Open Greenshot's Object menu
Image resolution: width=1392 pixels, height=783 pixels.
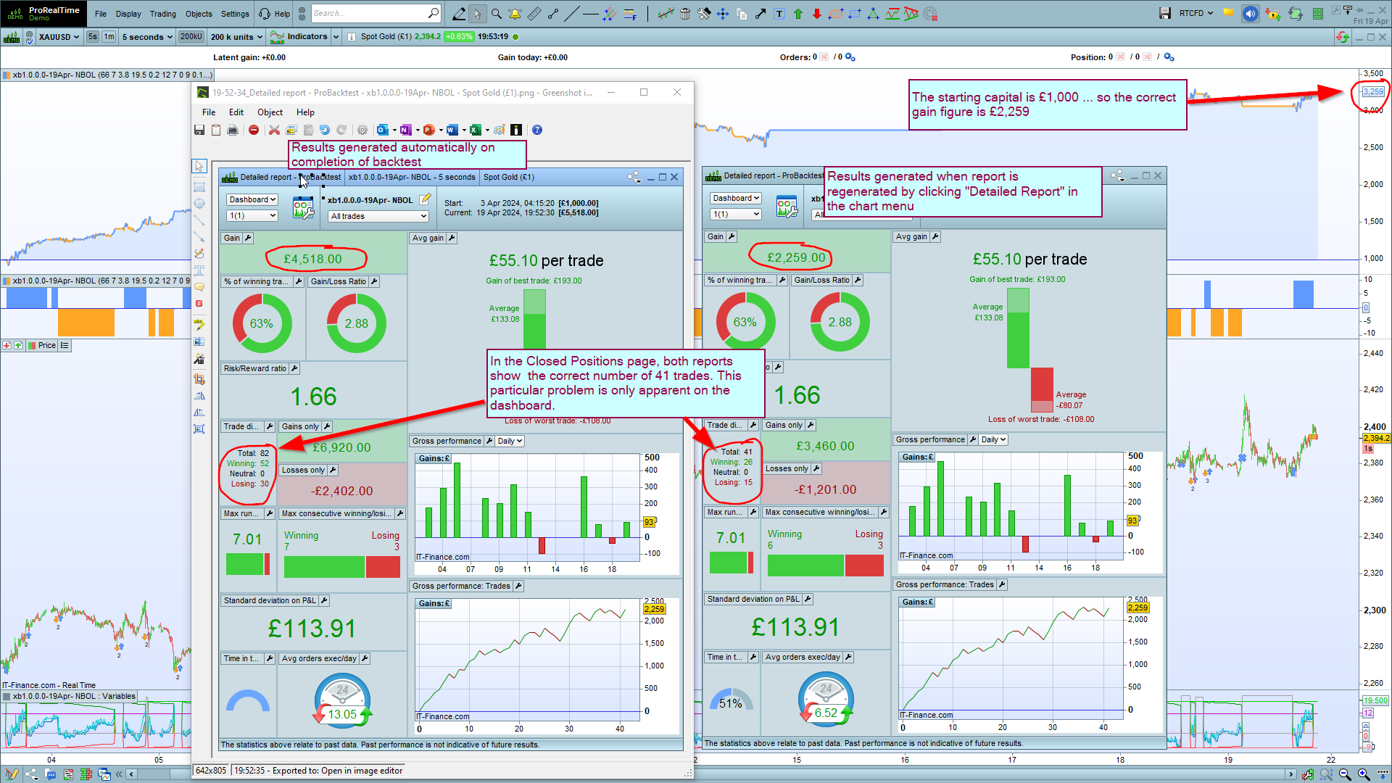coord(270,112)
